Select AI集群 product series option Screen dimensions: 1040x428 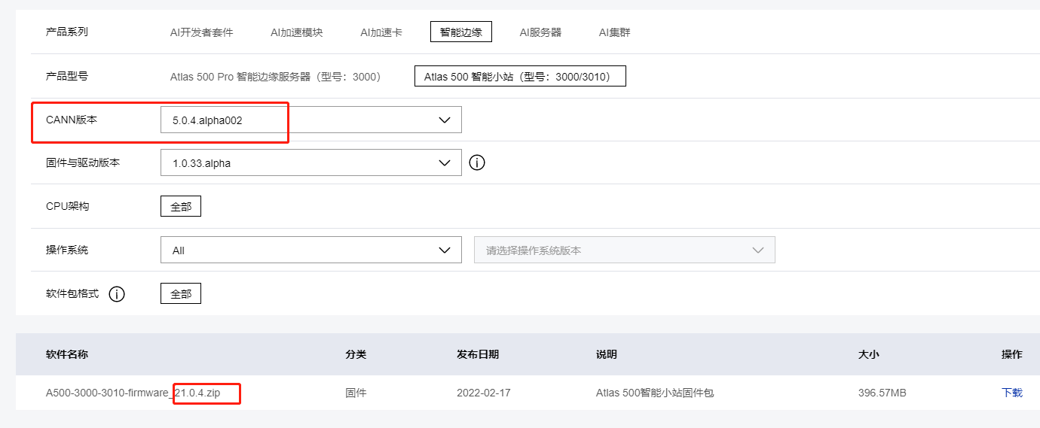(614, 32)
